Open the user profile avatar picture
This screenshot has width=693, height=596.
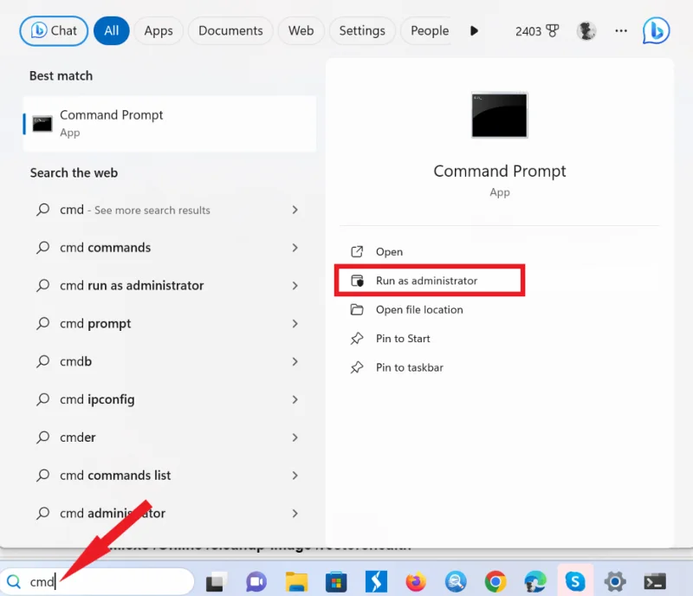pyautogui.click(x=586, y=30)
